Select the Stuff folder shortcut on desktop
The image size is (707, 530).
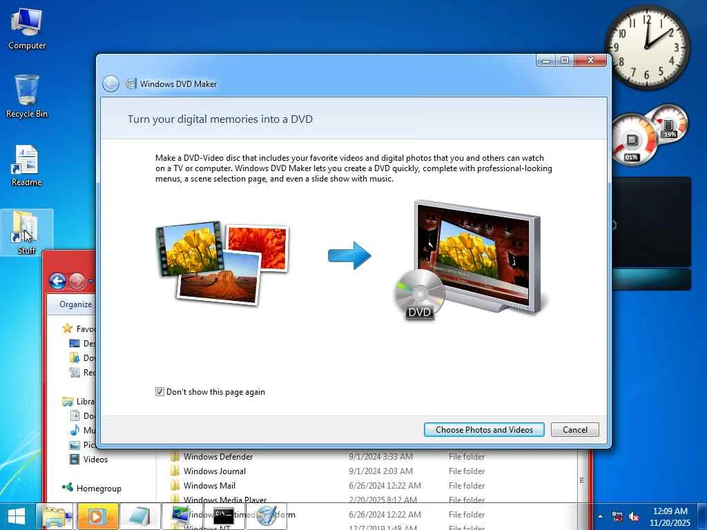pos(27,233)
